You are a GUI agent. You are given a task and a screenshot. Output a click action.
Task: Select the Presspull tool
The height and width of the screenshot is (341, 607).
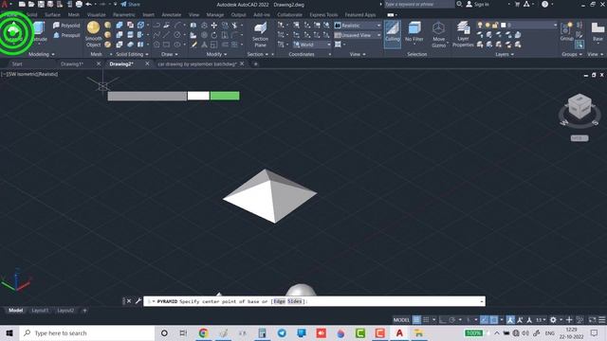coord(66,35)
